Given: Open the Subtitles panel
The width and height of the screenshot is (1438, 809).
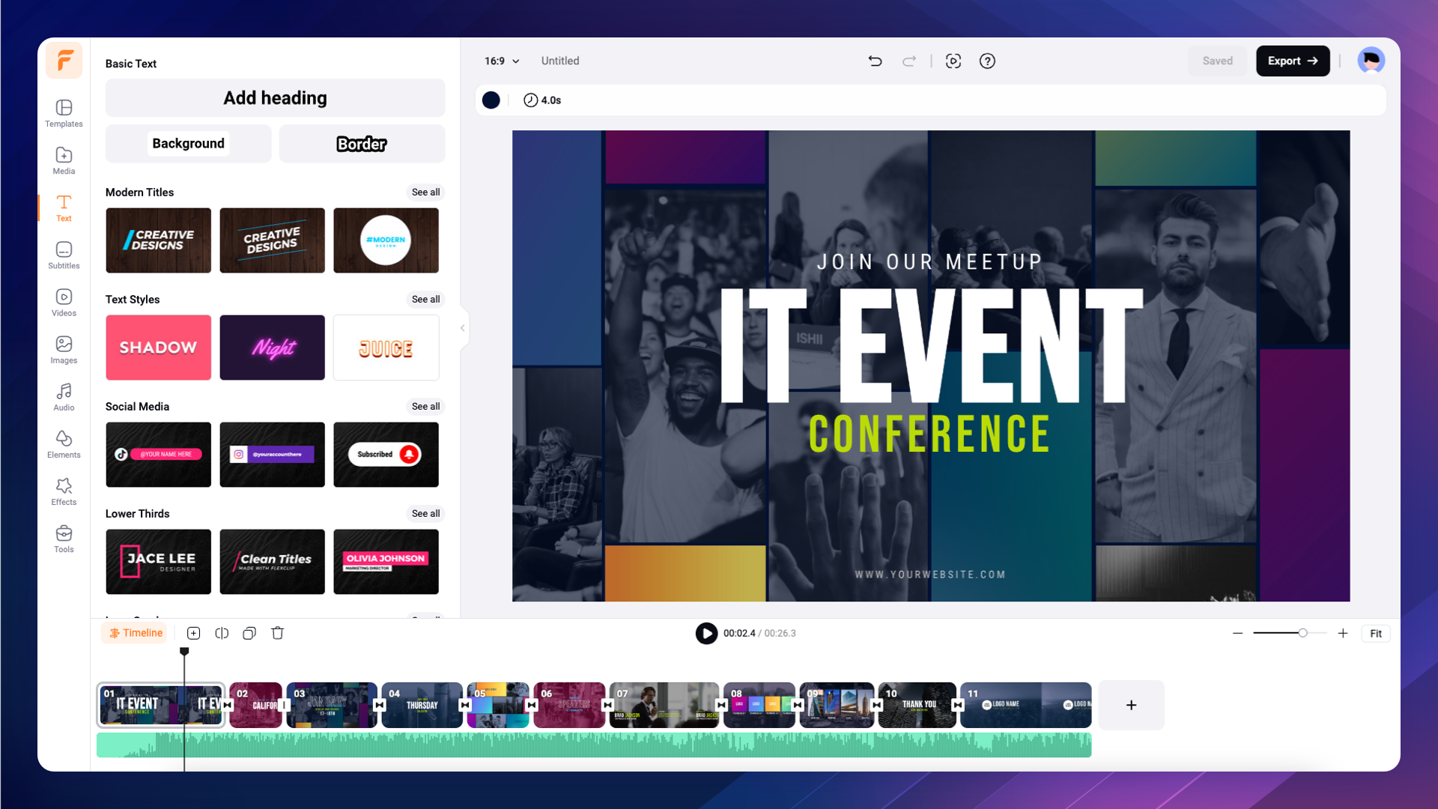Looking at the screenshot, I should 63,255.
